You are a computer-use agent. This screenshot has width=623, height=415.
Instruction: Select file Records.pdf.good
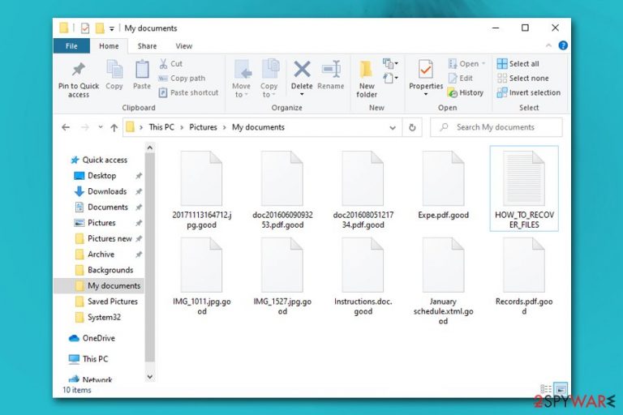pyautogui.click(x=524, y=276)
